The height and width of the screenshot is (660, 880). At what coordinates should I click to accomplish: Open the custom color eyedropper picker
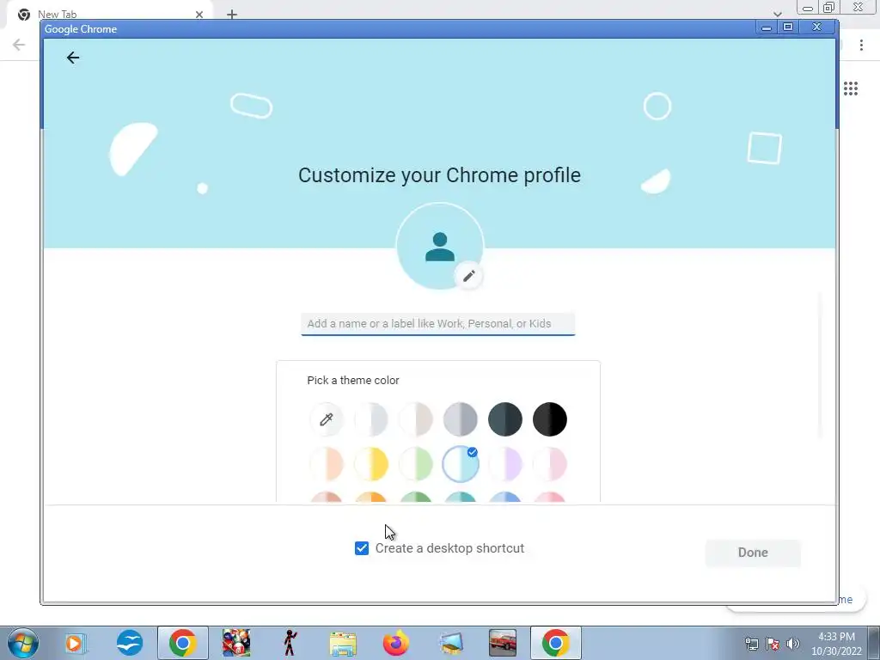click(x=326, y=419)
